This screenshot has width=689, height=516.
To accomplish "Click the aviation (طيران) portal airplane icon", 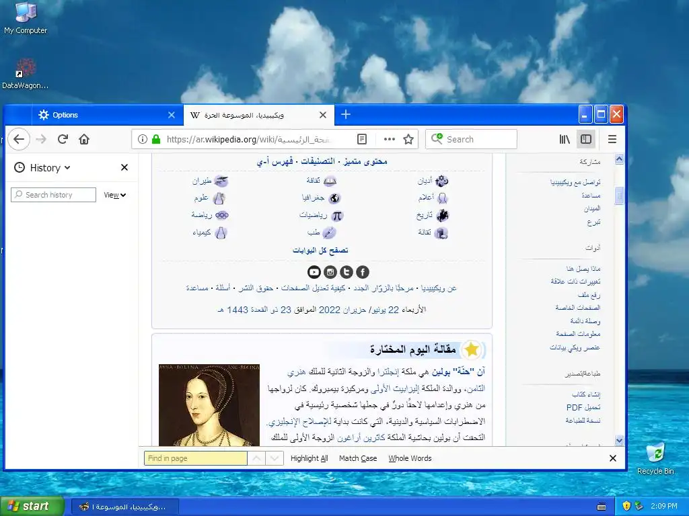I will (x=221, y=181).
